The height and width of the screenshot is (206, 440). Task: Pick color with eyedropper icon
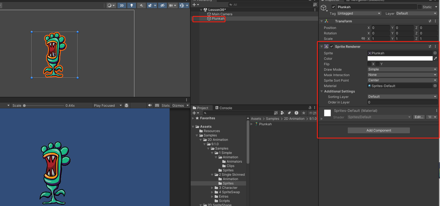pyautogui.click(x=435, y=58)
